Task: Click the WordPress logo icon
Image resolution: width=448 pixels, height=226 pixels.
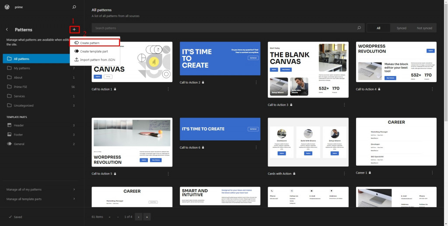Action: (7, 7)
